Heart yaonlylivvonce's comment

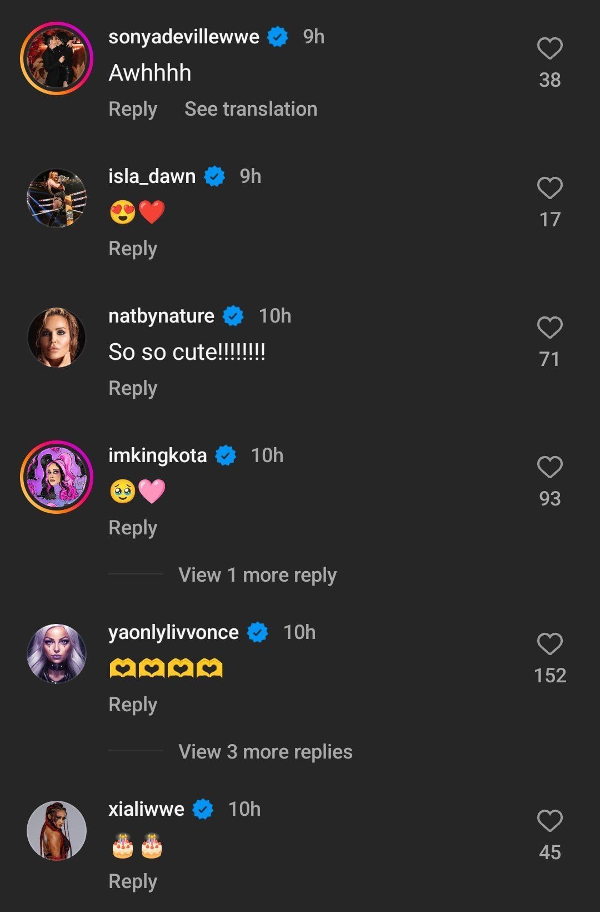coord(549,645)
